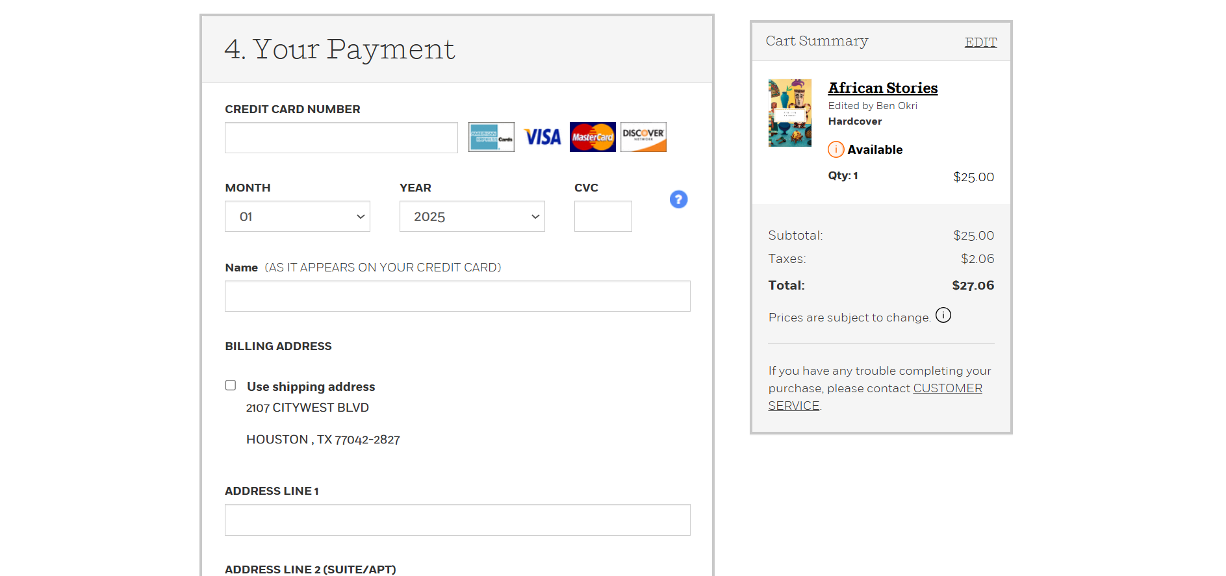Click the EDIT link in Cart Summary
Image resolution: width=1226 pixels, height=576 pixels.
pyautogui.click(x=980, y=42)
